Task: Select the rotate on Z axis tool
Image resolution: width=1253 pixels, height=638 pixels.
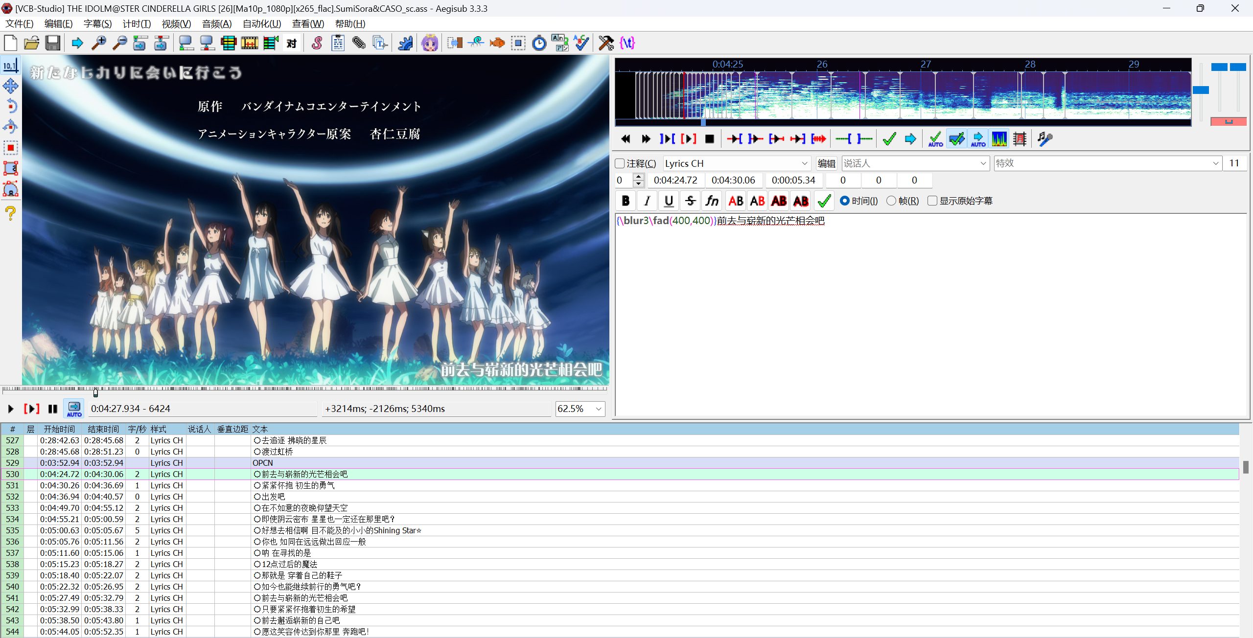Action: click(x=10, y=107)
